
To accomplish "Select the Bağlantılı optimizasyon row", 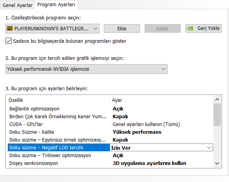I will coord(110,109).
